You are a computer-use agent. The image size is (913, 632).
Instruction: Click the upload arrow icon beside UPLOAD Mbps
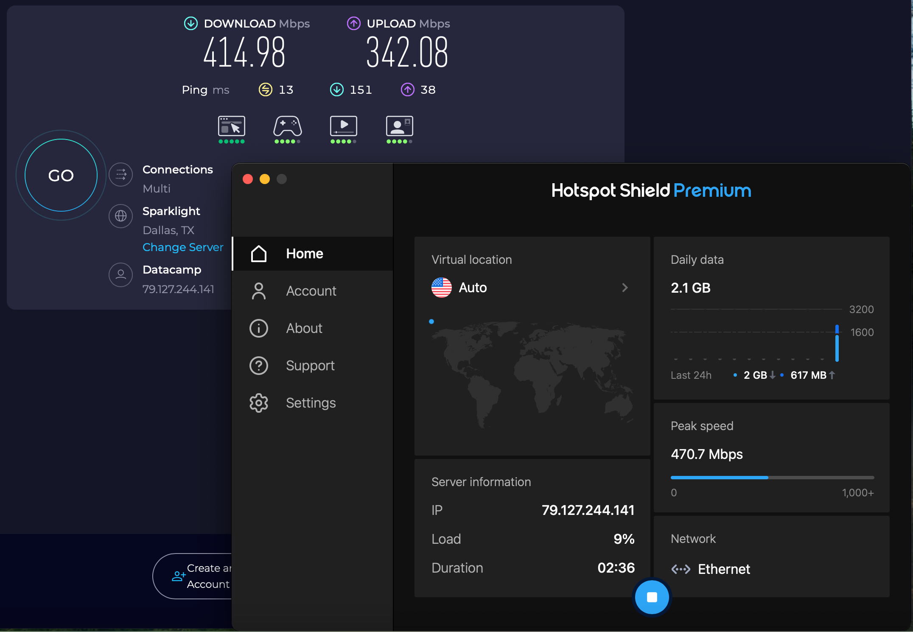point(354,23)
